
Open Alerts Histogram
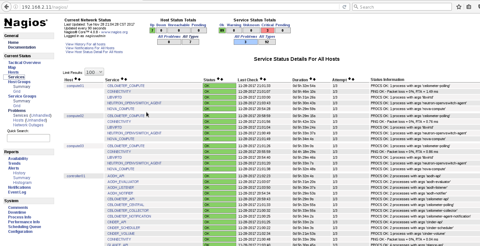click(x=22, y=183)
